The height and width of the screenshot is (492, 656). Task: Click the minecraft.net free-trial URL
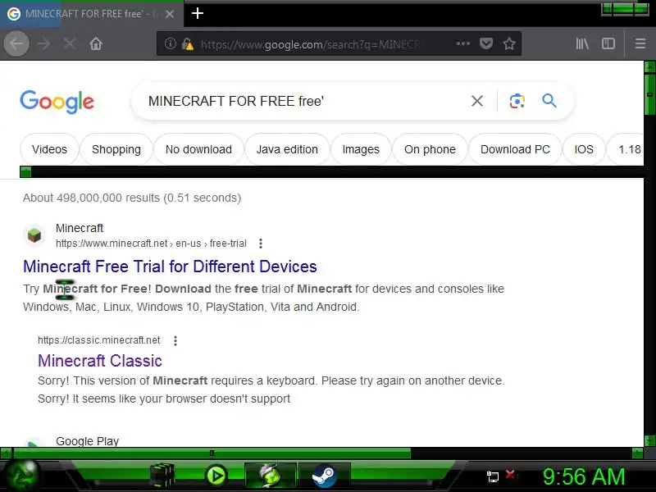coord(151,244)
